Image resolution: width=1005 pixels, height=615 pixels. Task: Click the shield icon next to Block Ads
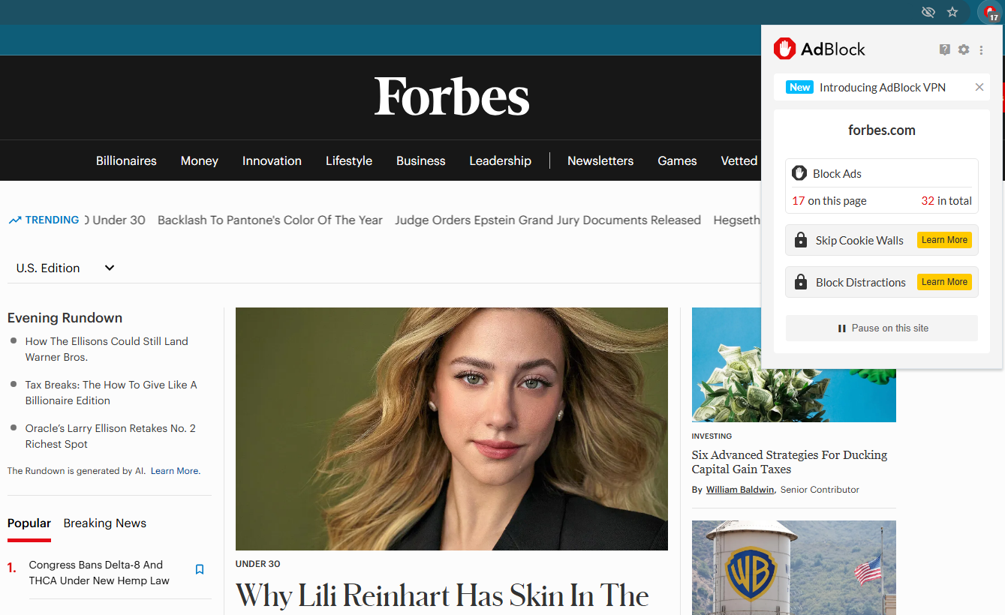(799, 172)
